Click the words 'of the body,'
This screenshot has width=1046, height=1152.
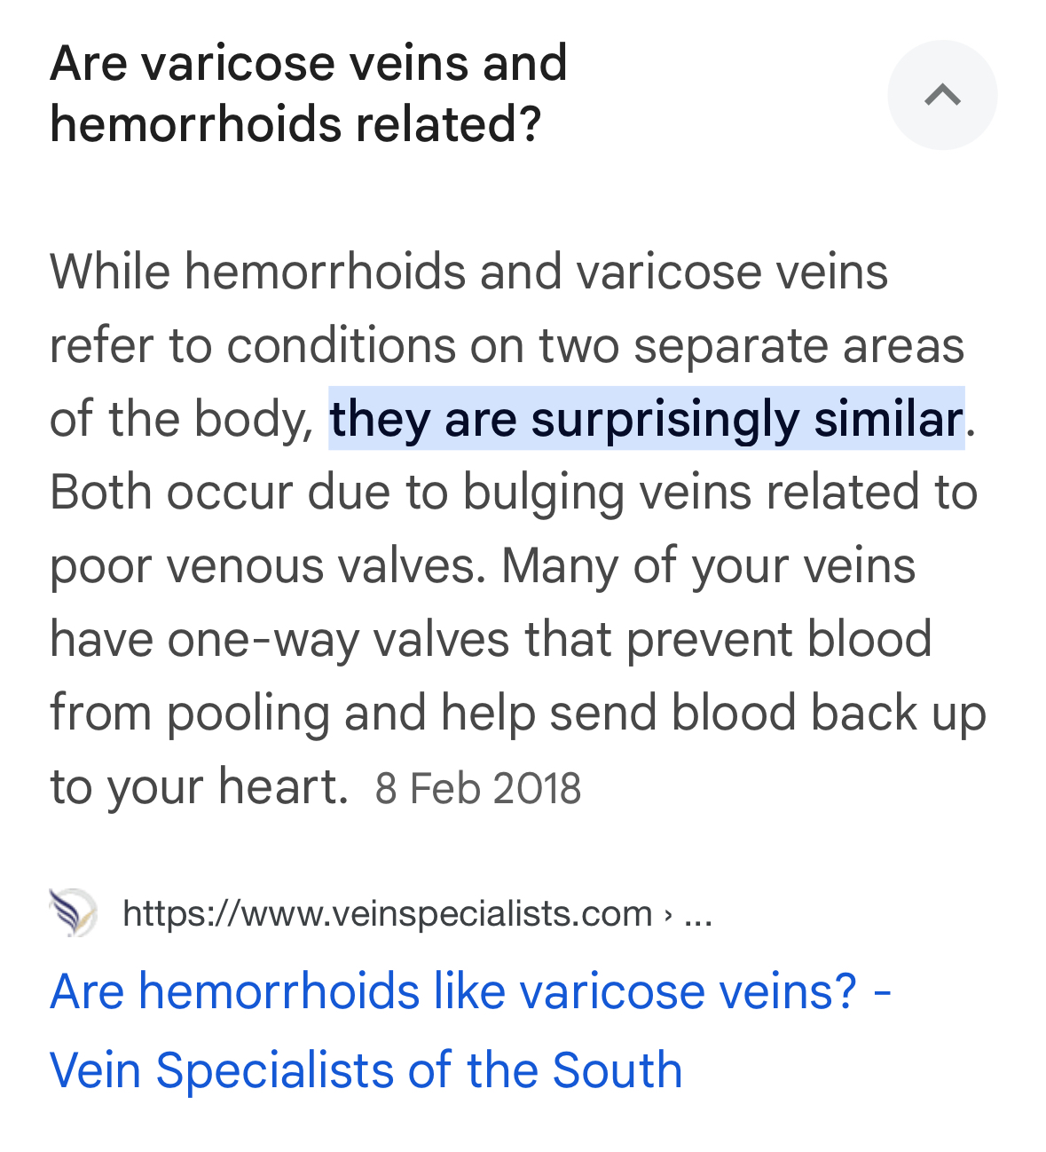click(183, 418)
